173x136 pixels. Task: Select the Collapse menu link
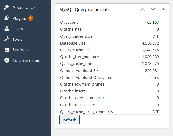pos(25,60)
